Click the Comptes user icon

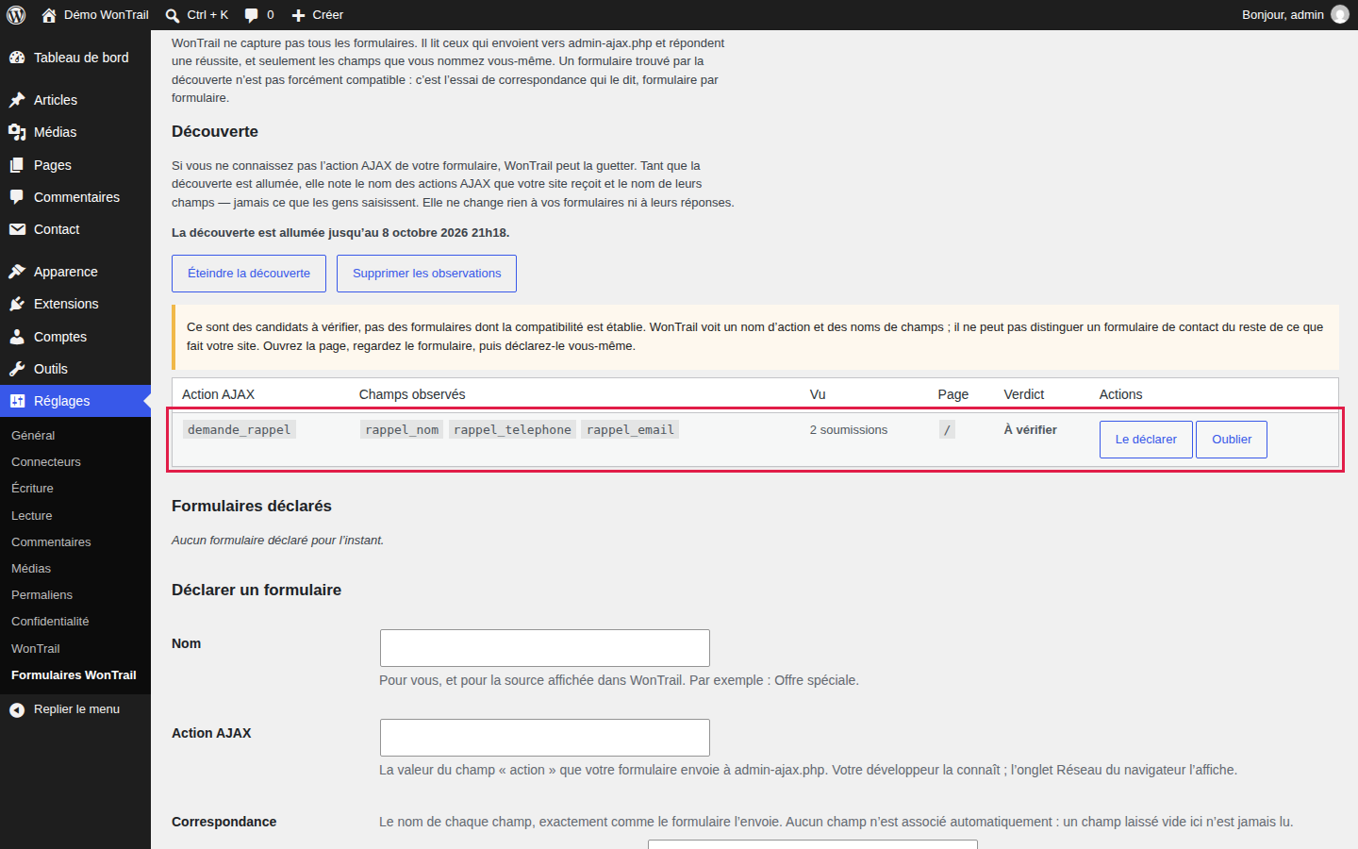[17, 337]
